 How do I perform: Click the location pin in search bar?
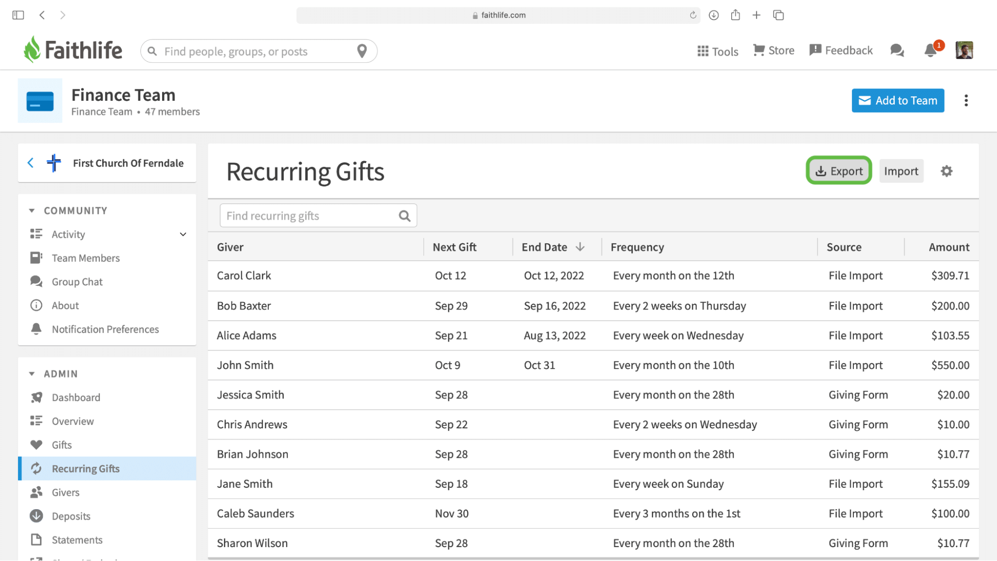362,51
